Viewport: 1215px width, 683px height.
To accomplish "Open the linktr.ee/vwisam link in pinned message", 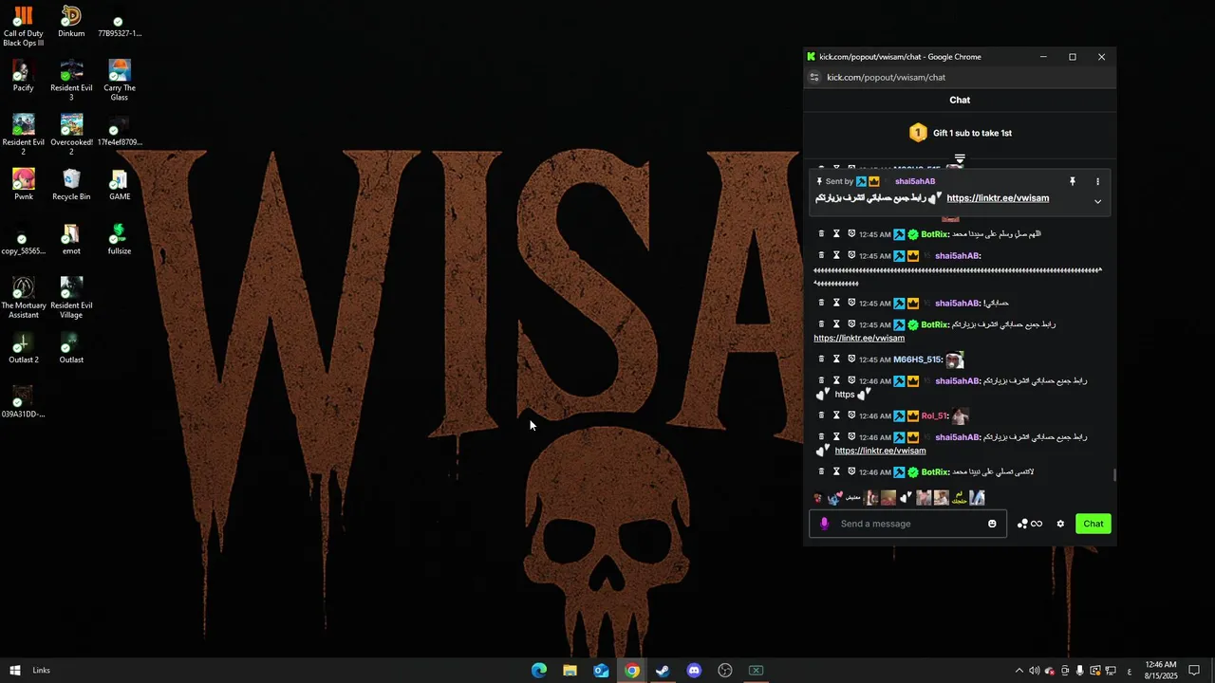I will (998, 198).
